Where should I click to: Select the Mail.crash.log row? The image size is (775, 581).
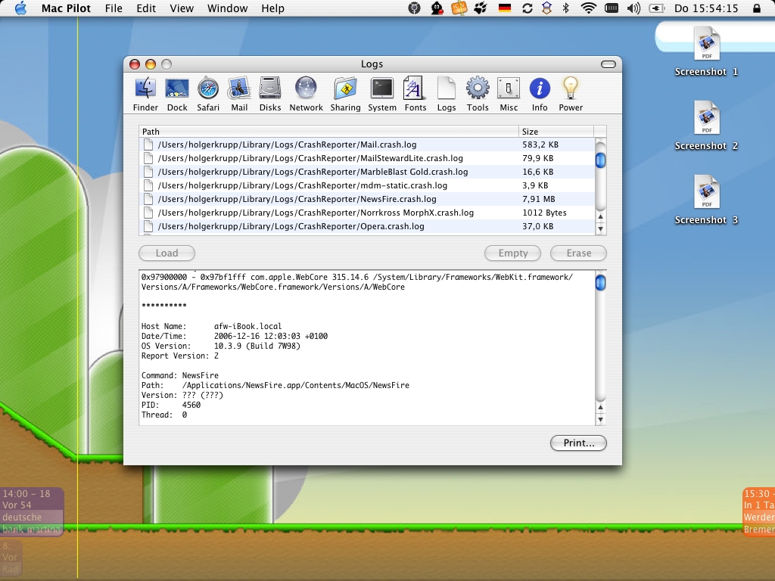(x=367, y=144)
